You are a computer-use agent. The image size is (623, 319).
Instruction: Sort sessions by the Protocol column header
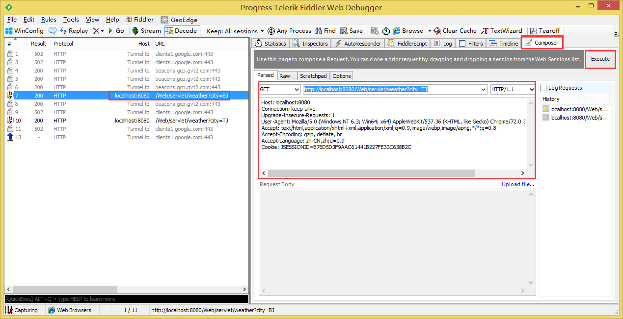64,44
